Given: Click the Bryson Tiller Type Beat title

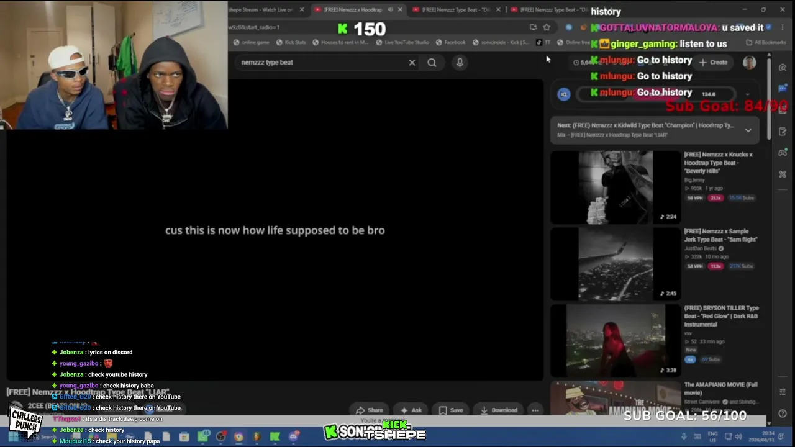Looking at the screenshot, I should tap(721, 316).
